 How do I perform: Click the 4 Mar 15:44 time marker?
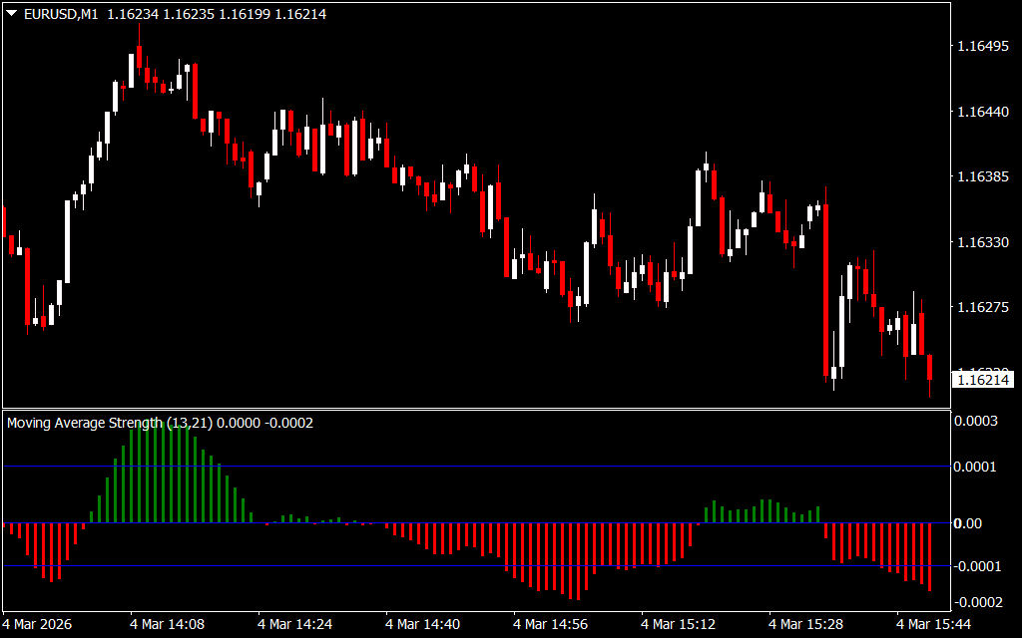[x=933, y=624]
